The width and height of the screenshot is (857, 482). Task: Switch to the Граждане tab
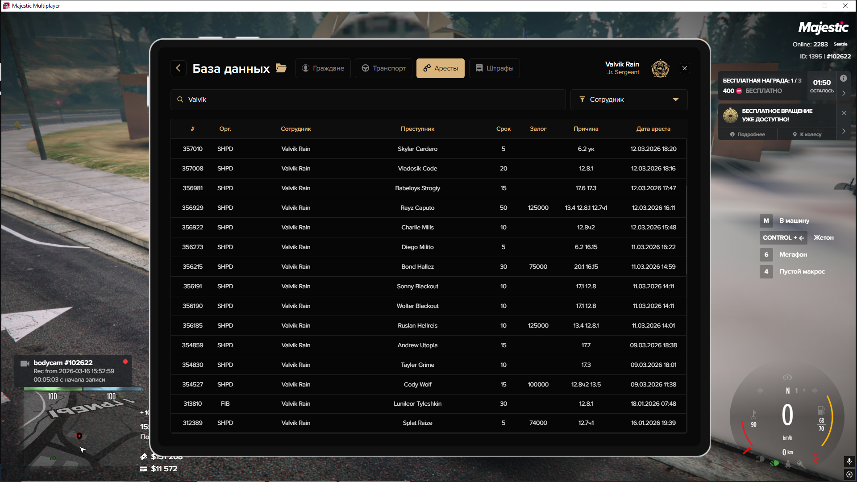click(x=323, y=68)
